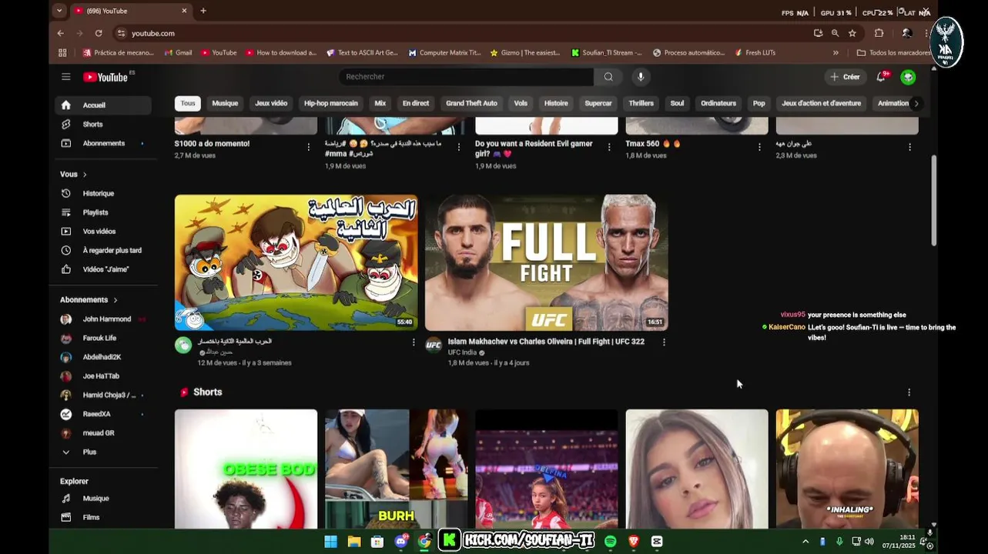The height and width of the screenshot is (554, 988).
Task: Select the En direct filter chip
Action: pyautogui.click(x=416, y=103)
